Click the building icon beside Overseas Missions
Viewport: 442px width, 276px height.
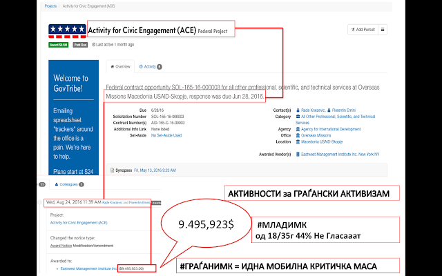click(x=298, y=135)
